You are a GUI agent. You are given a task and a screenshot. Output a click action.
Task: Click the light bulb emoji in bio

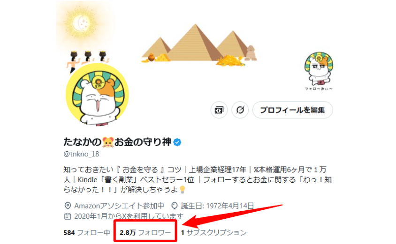[183, 190]
